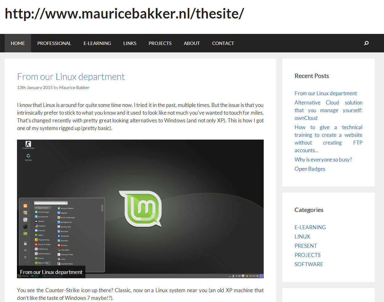Open the E-LEARNING nav menu item
384x302 pixels.
tap(97, 43)
